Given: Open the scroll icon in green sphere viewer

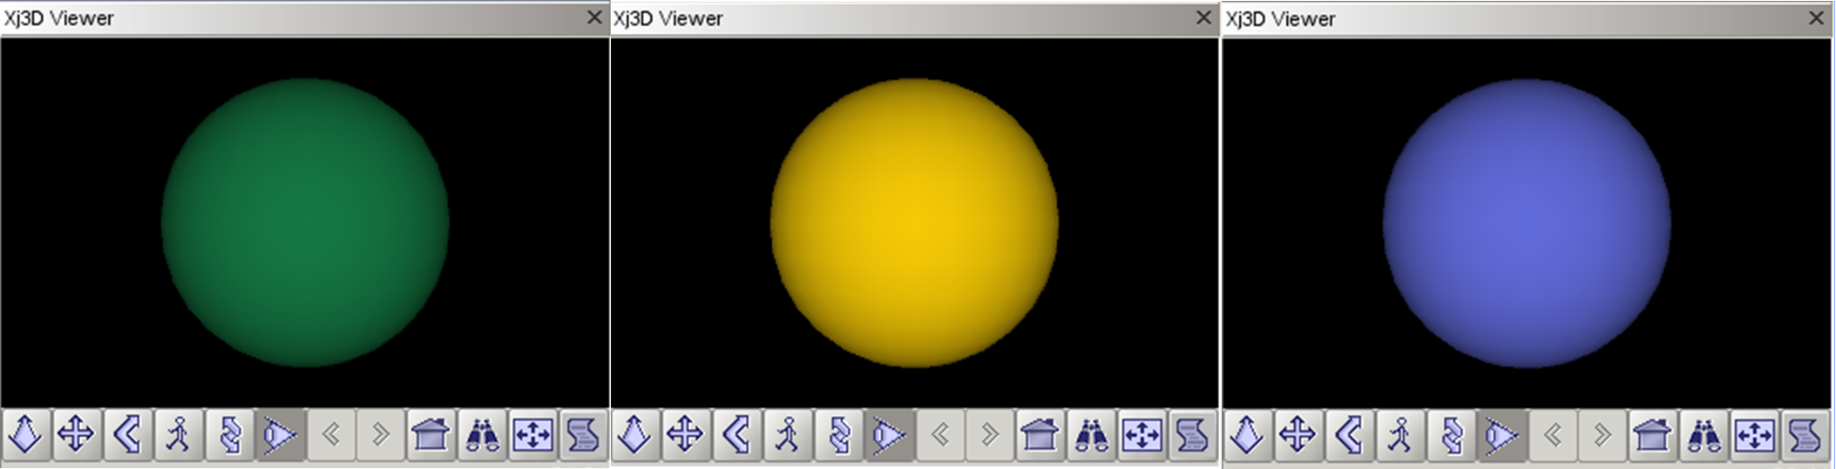Looking at the screenshot, I should point(584,433).
